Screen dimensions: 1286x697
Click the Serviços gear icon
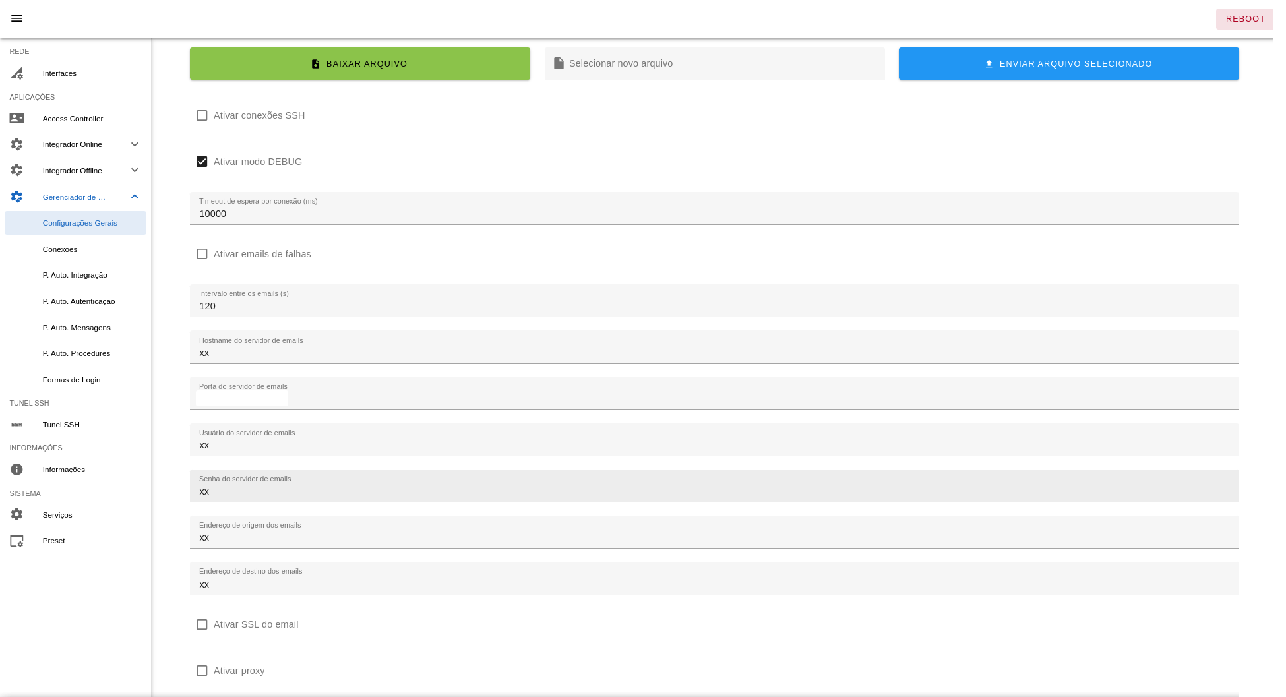pyautogui.click(x=16, y=515)
